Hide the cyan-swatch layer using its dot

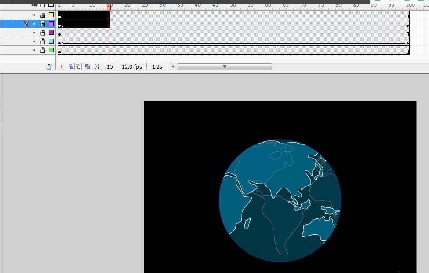34,41
